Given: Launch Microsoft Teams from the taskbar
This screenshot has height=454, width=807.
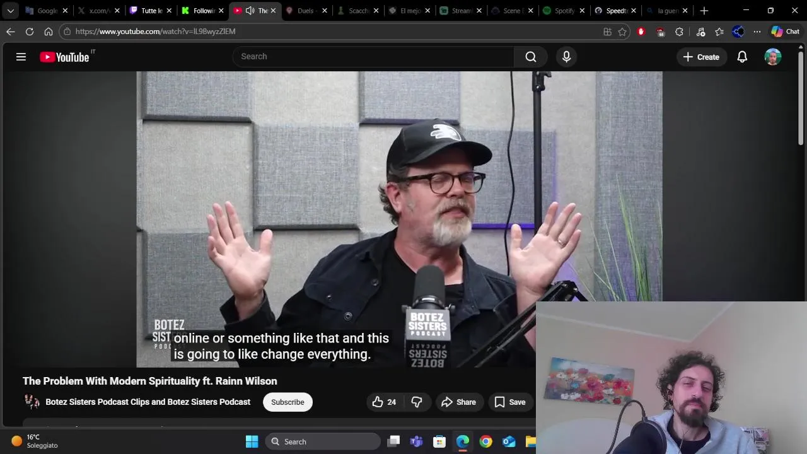Looking at the screenshot, I should coord(416,442).
